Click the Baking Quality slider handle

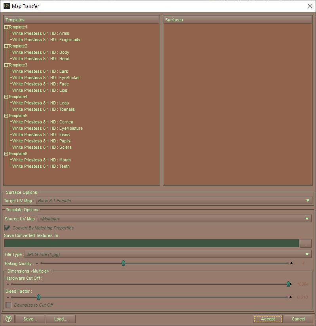[124, 263]
